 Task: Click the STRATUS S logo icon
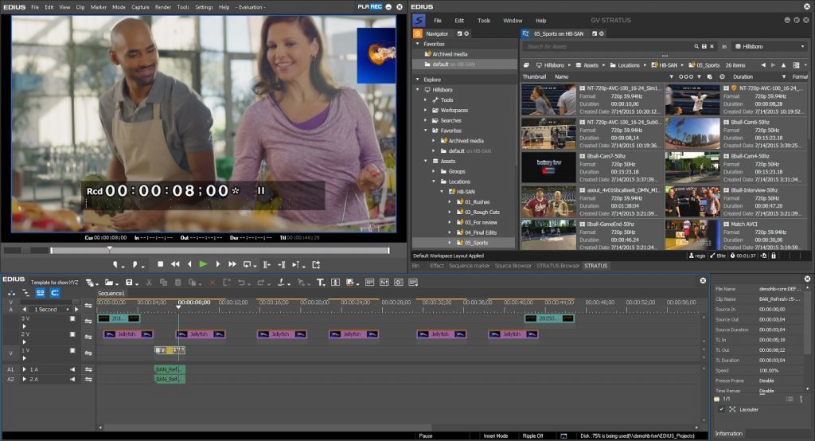(419, 20)
